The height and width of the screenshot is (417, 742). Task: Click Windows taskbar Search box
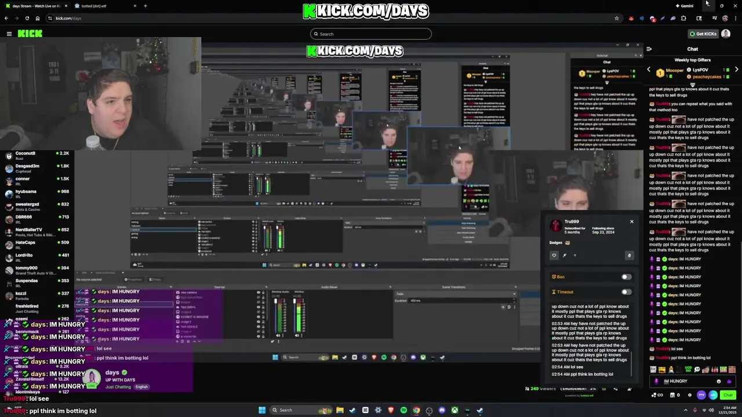coord(300,410)
